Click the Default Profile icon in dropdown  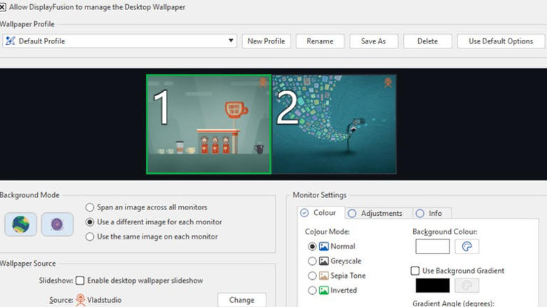[x=11, y=41]
